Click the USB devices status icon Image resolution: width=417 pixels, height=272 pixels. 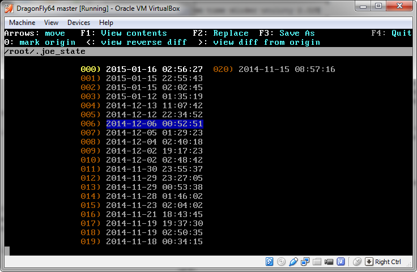click(293, 262)
